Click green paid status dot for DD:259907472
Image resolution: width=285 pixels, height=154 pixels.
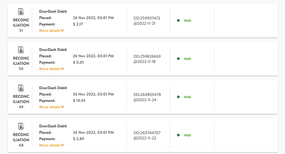(178, 21)
